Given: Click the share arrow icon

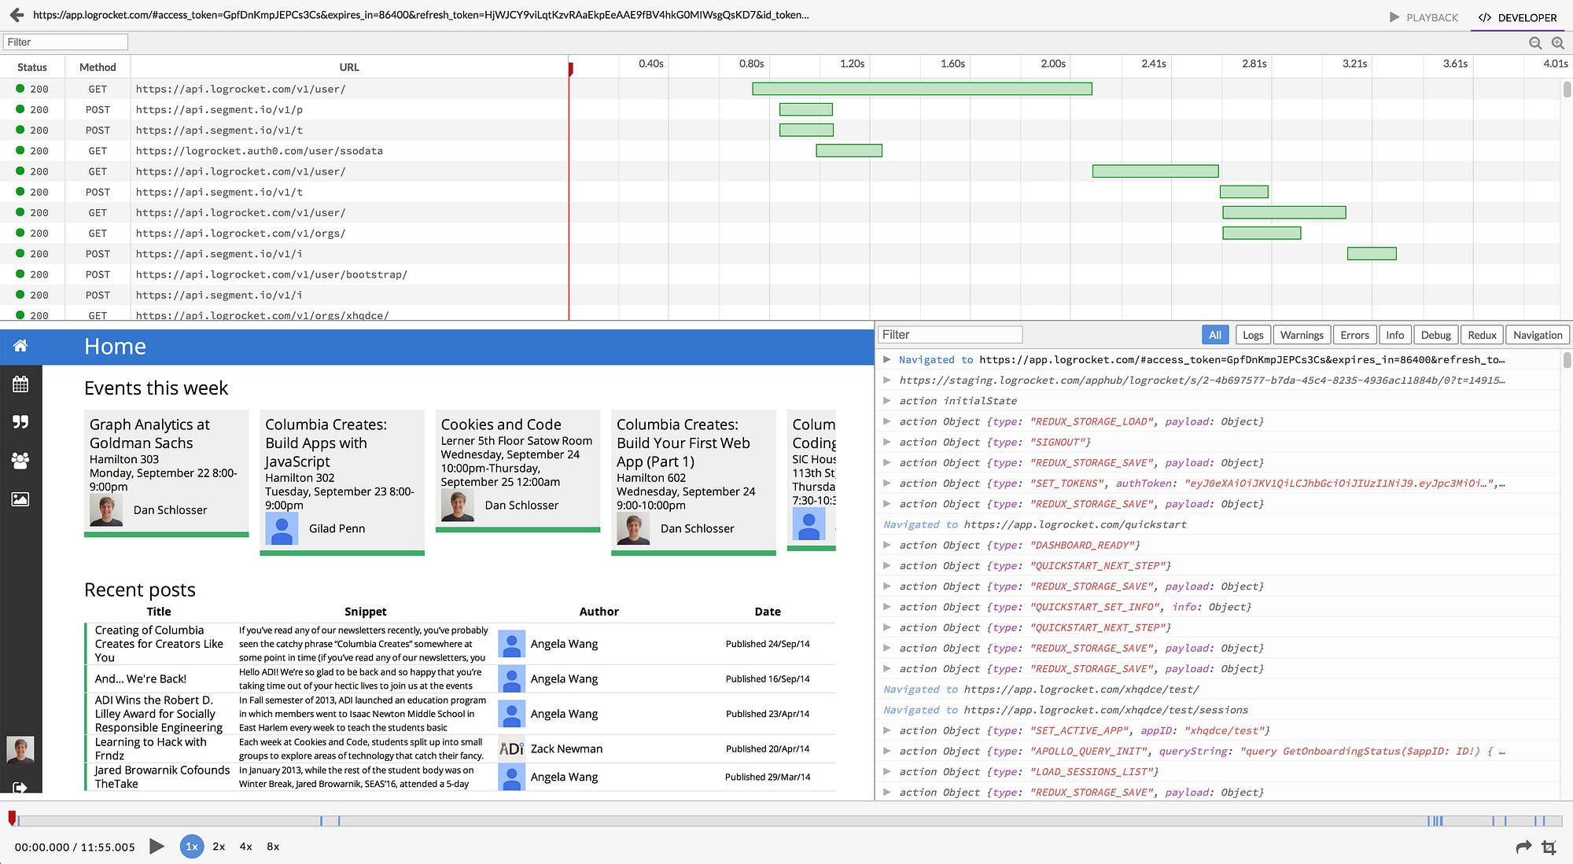Looking at the screenshot, I should click(x=1523, y=847).
